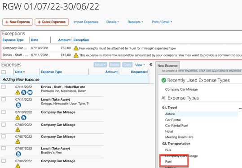
Task: Tick checkbox for Bradley's Pies Lunch expense
Action: tap(4, 148)
